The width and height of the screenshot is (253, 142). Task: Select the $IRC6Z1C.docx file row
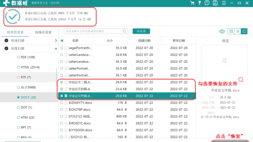coord(127,123)
